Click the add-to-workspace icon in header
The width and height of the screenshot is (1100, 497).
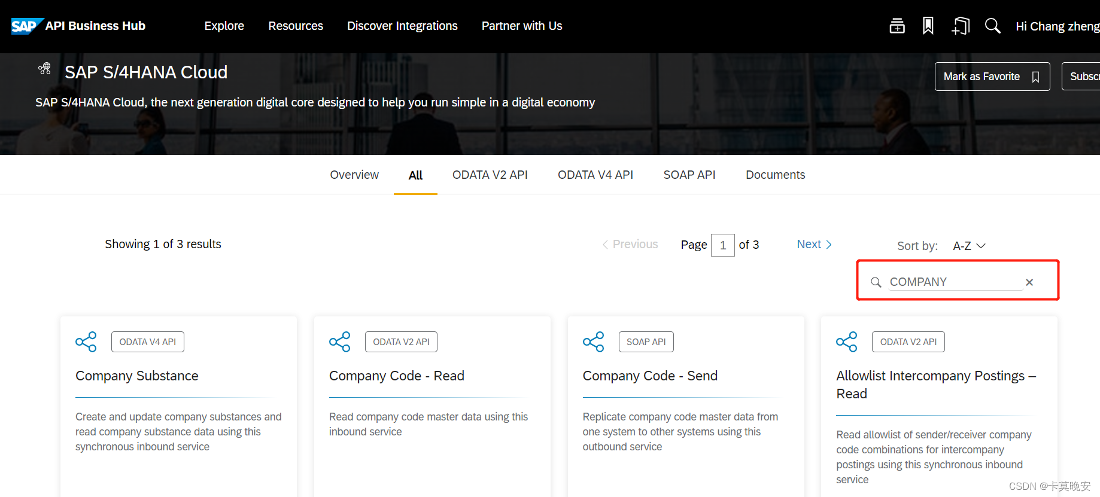click(x=961, y=26)
